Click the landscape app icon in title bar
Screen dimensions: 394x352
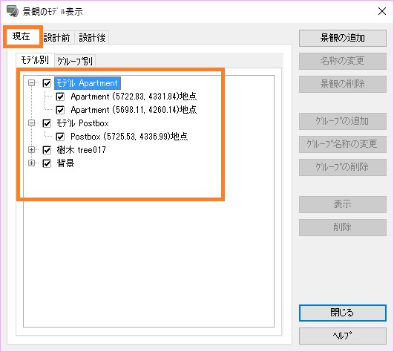13,11
